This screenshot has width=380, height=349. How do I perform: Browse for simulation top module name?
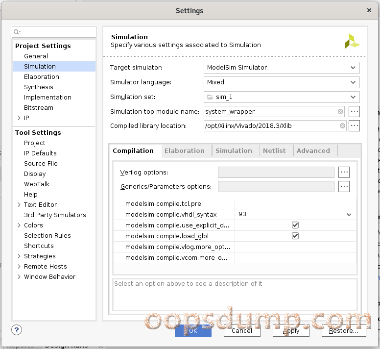click(x=354, y=112)
